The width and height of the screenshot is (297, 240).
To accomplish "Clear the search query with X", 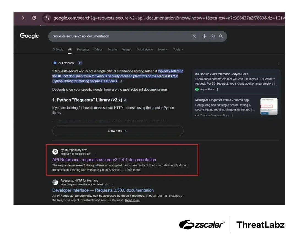I will pos(194,36).
